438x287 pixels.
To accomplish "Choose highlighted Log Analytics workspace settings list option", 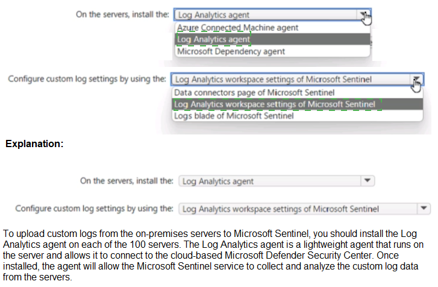I will [x=275, y=104].
